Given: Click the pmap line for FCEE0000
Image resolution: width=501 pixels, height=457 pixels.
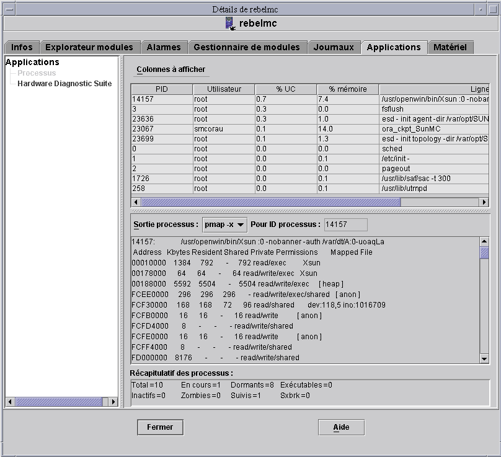Looking at the screenshot, I should [x=246, y=295].
